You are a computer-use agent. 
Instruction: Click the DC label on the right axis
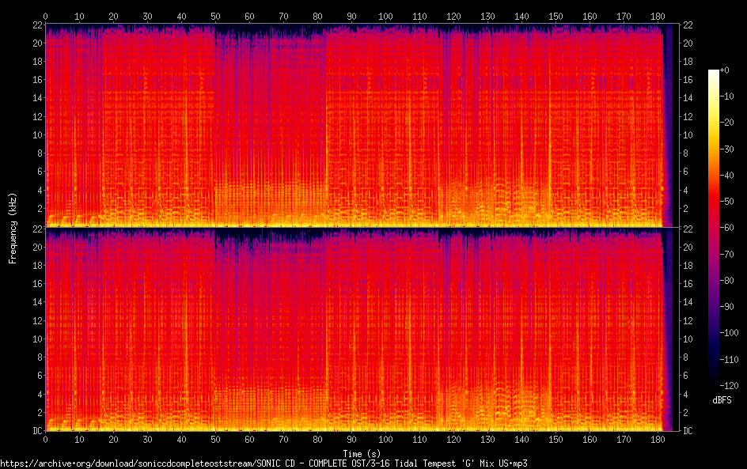click(x=688, y=431)
